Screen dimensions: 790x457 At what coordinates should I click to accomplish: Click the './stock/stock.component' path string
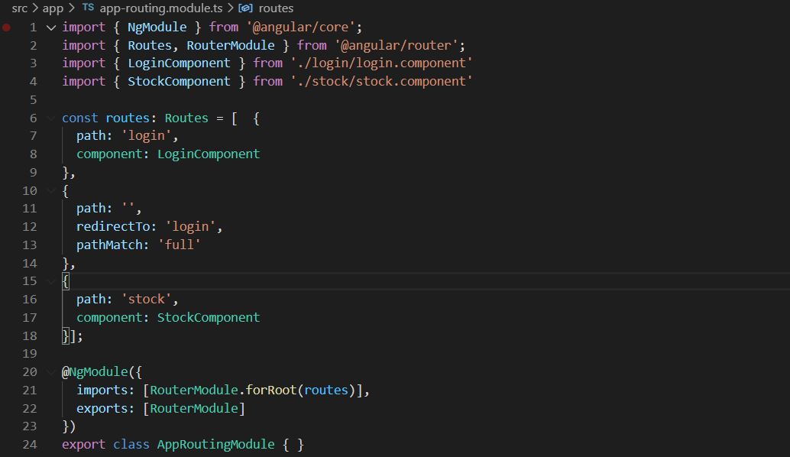[x=381, y=82]
